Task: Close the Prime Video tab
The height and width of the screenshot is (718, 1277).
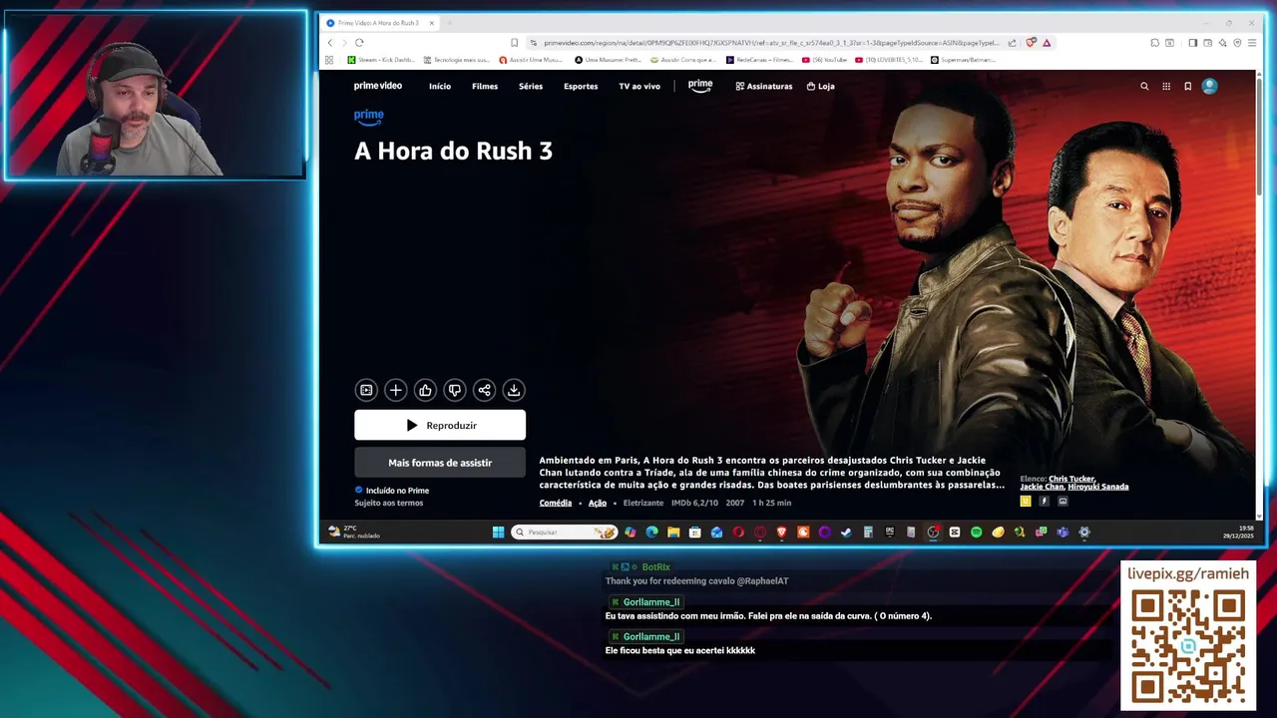Action: 431,23
